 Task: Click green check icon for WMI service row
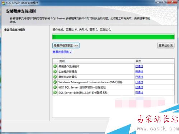55,82
